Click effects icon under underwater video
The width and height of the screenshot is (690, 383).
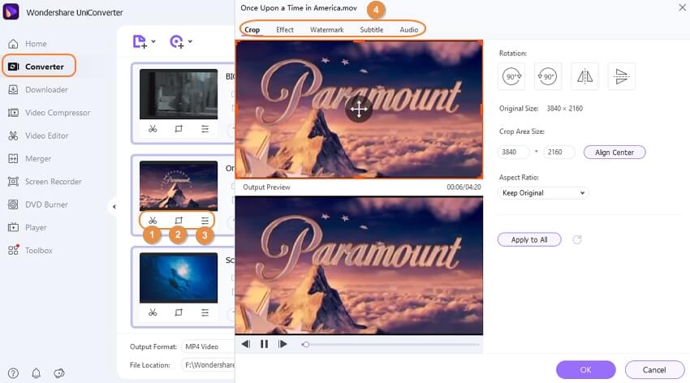[x=205, y=312]
